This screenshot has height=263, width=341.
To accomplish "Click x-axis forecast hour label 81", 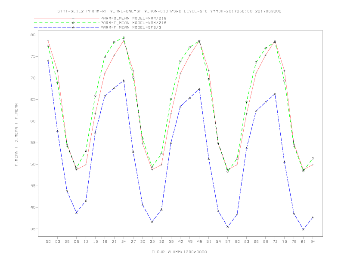I will (x=304, y=242).
